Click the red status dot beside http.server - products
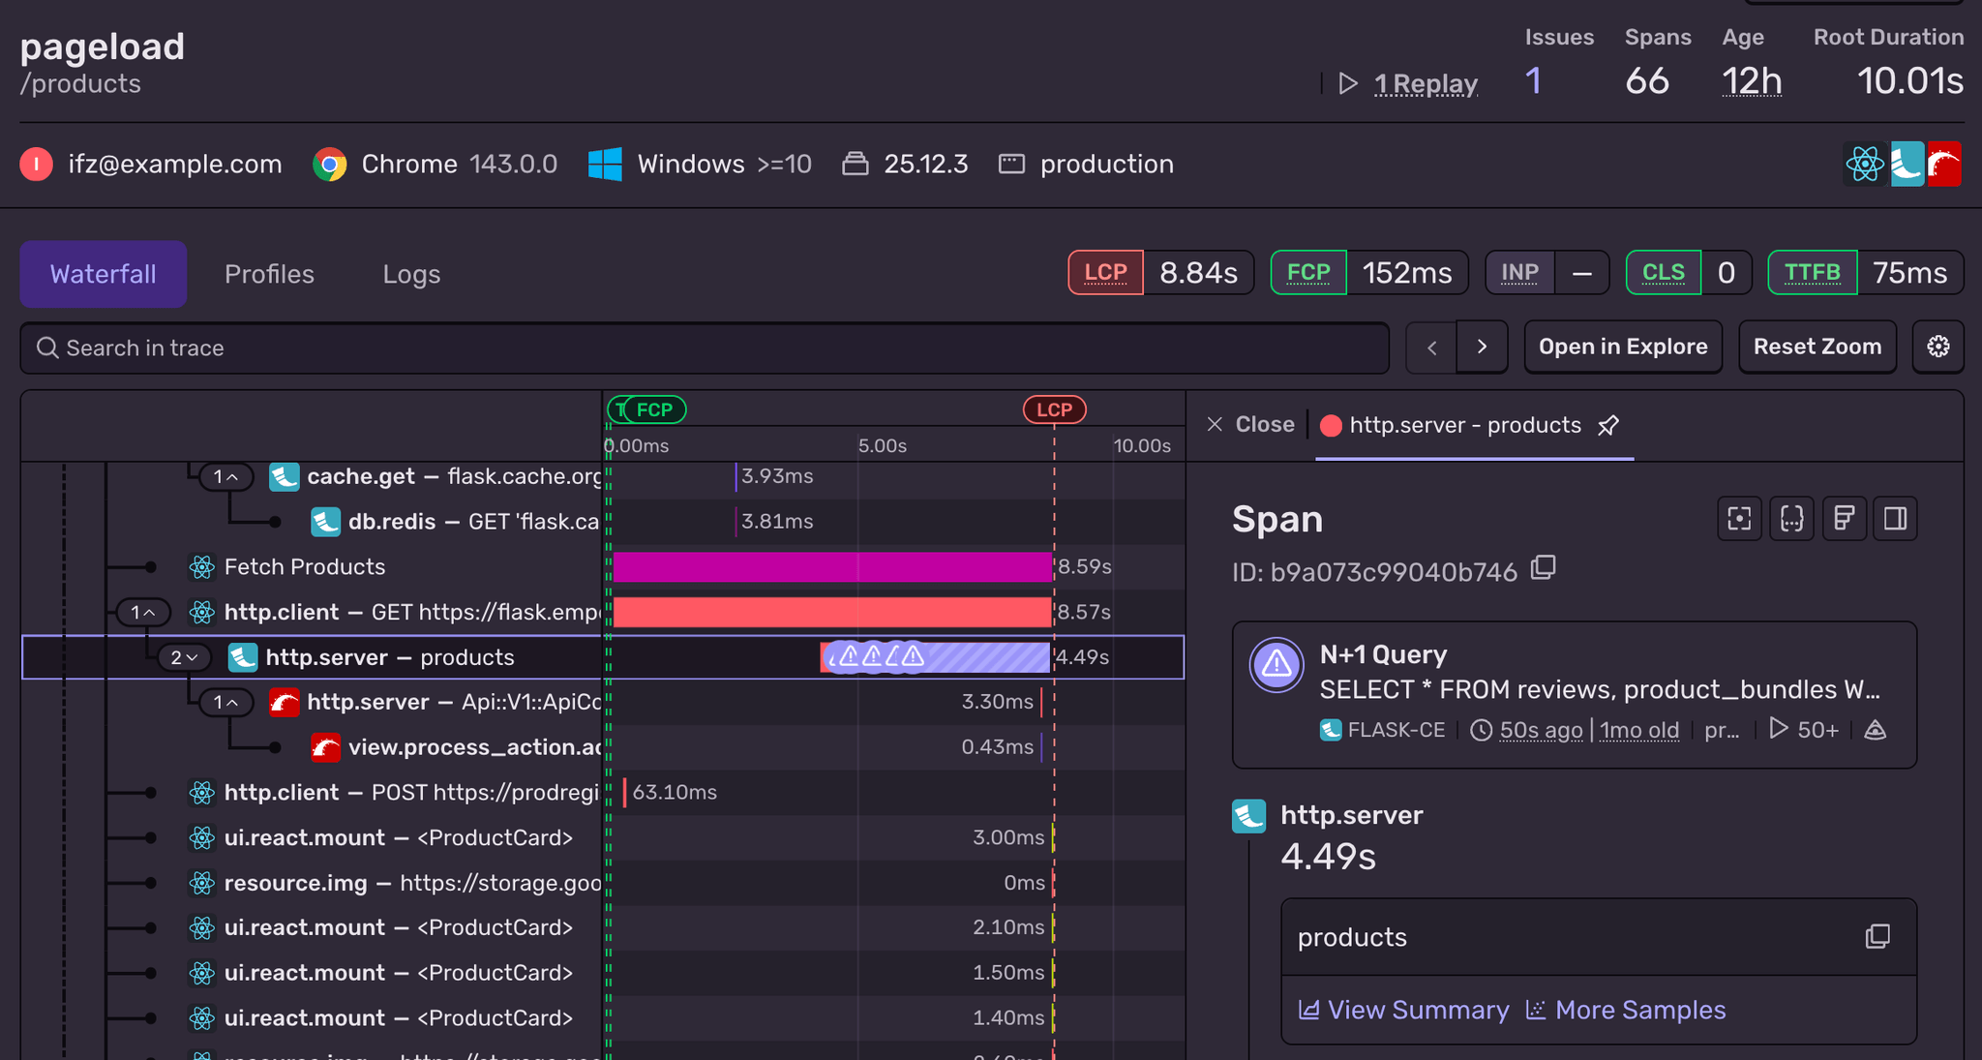The width and height of the screenshot is (1982, 1060). click(x=1330, y=425)
